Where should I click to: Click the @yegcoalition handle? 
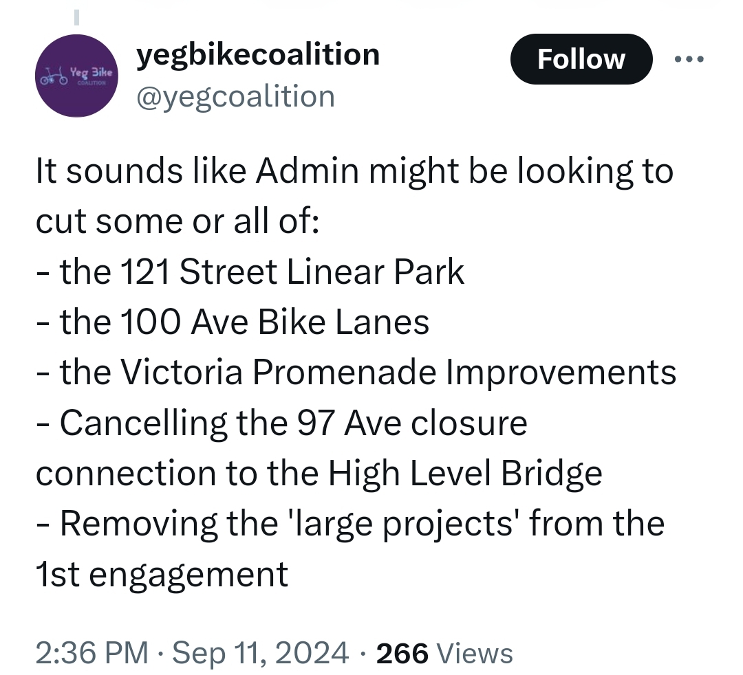point(236,96)
